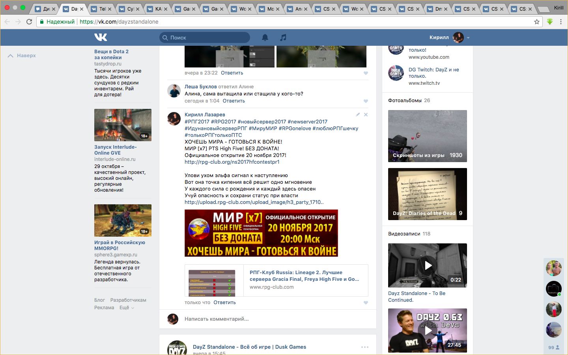Click the browser address bar URL

pyautogui.click(x=119, y=22)
